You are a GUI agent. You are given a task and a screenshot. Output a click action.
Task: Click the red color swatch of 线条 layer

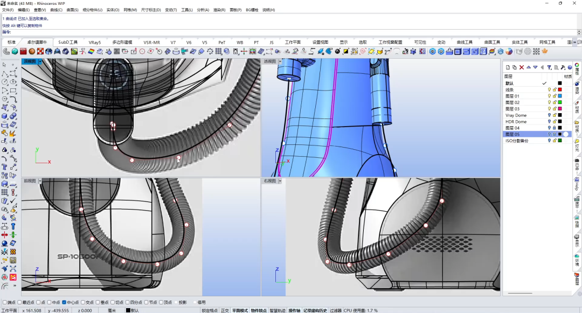560,90
